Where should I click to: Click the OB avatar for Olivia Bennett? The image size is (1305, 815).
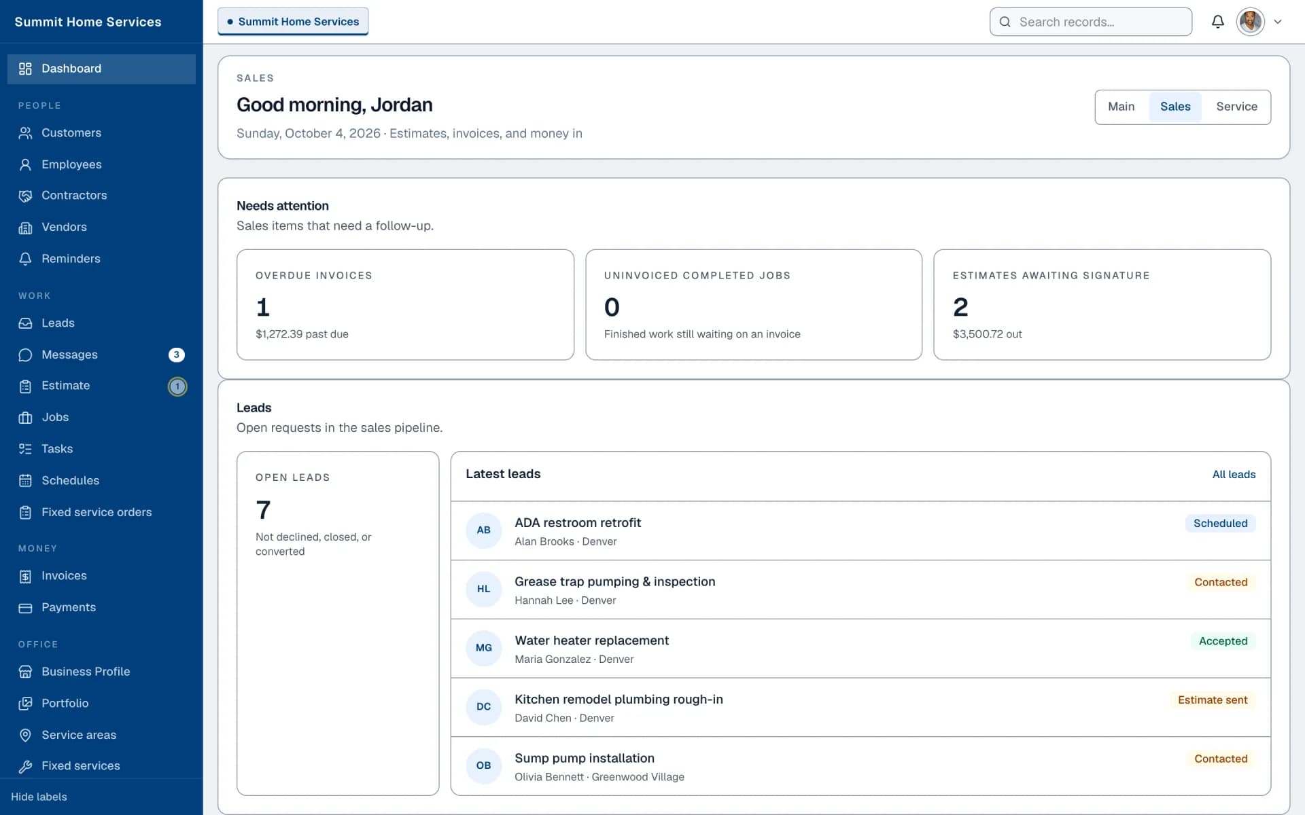click(483, 766)
